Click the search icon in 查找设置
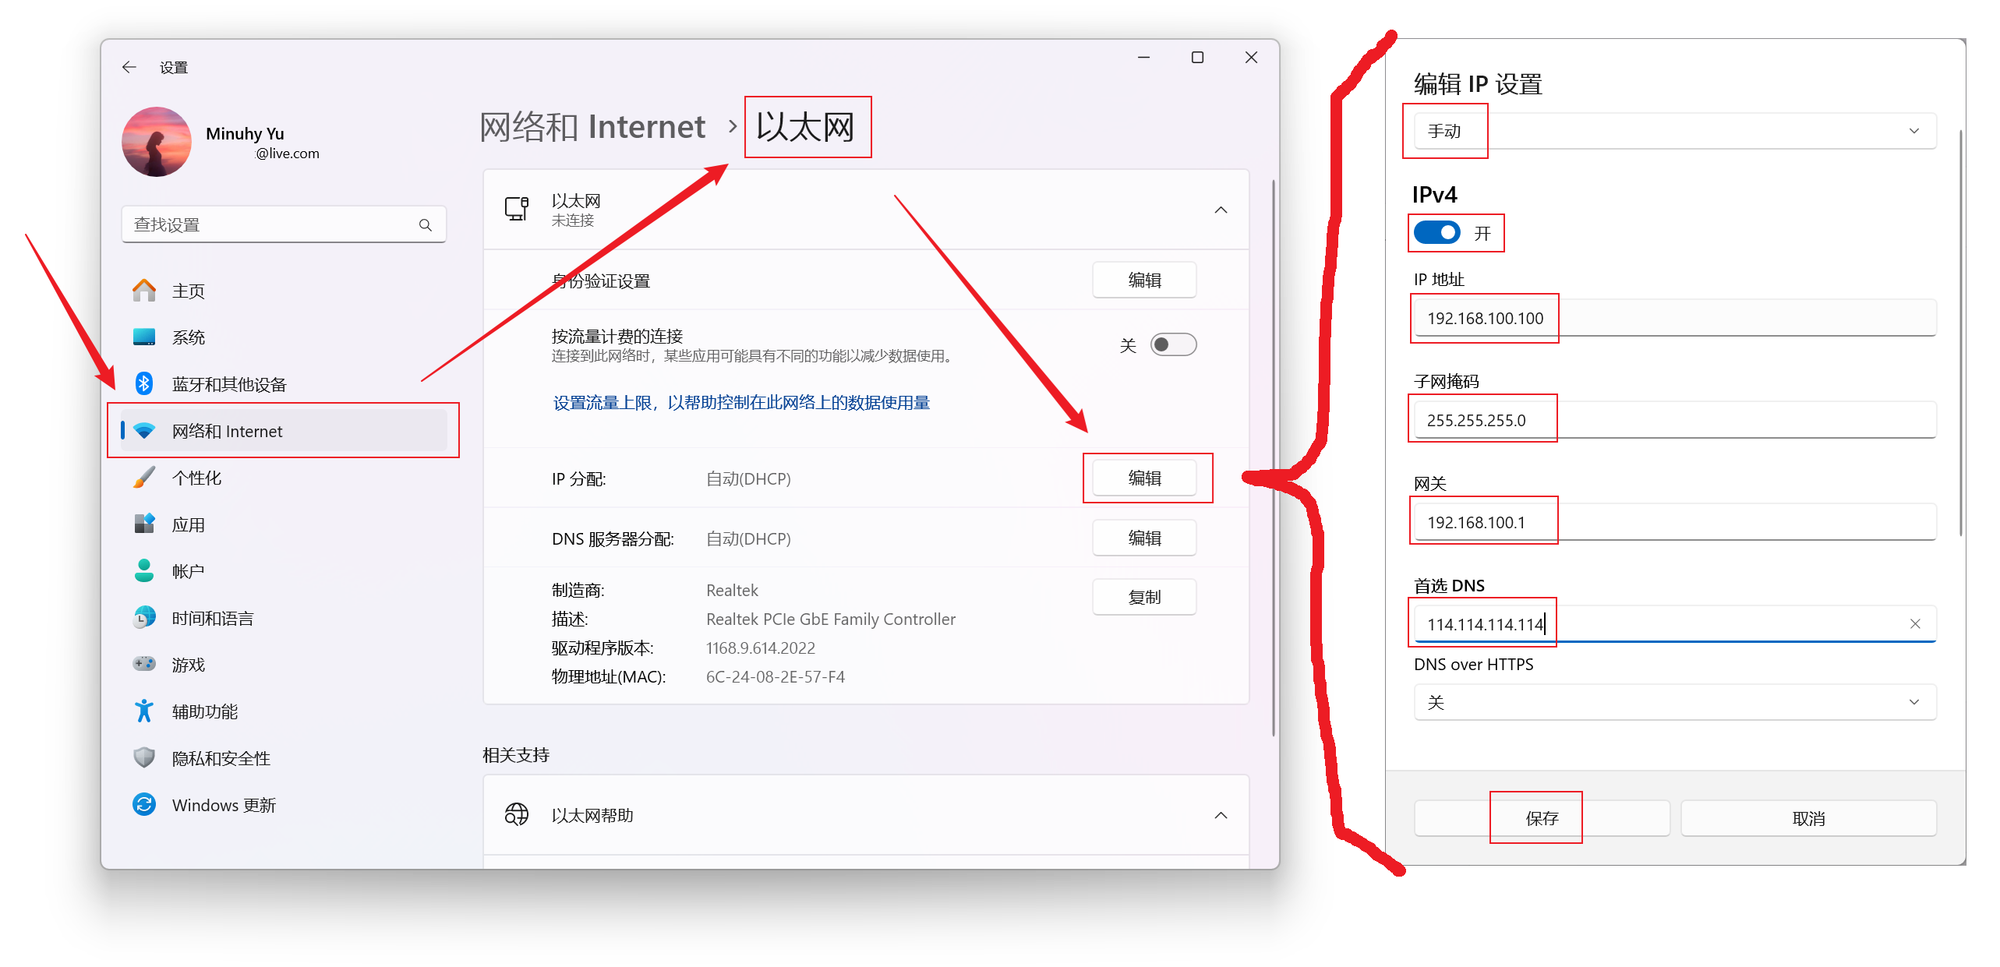The width and height of the screenshot is (2000, 967). pos(425,224)
